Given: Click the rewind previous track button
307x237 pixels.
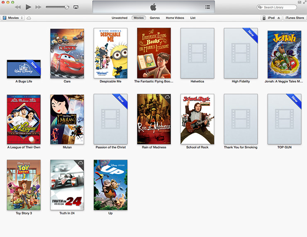Looking at the screenshot, I should [x=18, y=7].
